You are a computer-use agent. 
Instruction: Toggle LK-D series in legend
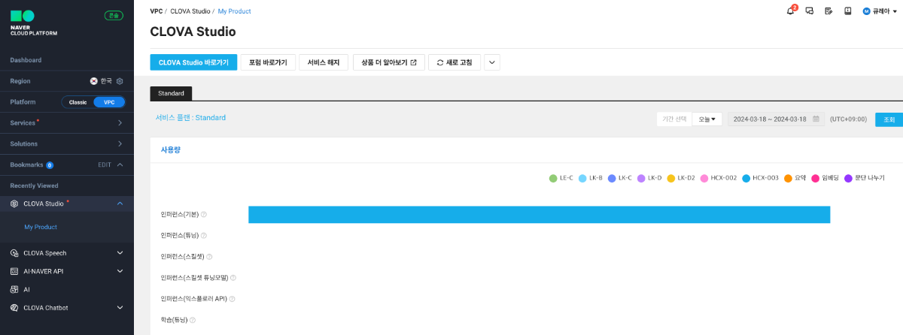pos(649,178)
